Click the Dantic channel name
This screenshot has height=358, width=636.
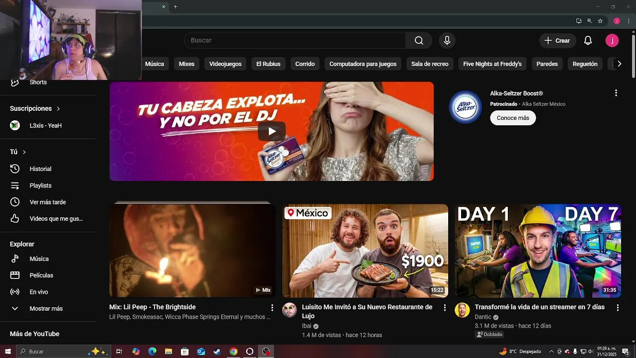tap(483, 317)
